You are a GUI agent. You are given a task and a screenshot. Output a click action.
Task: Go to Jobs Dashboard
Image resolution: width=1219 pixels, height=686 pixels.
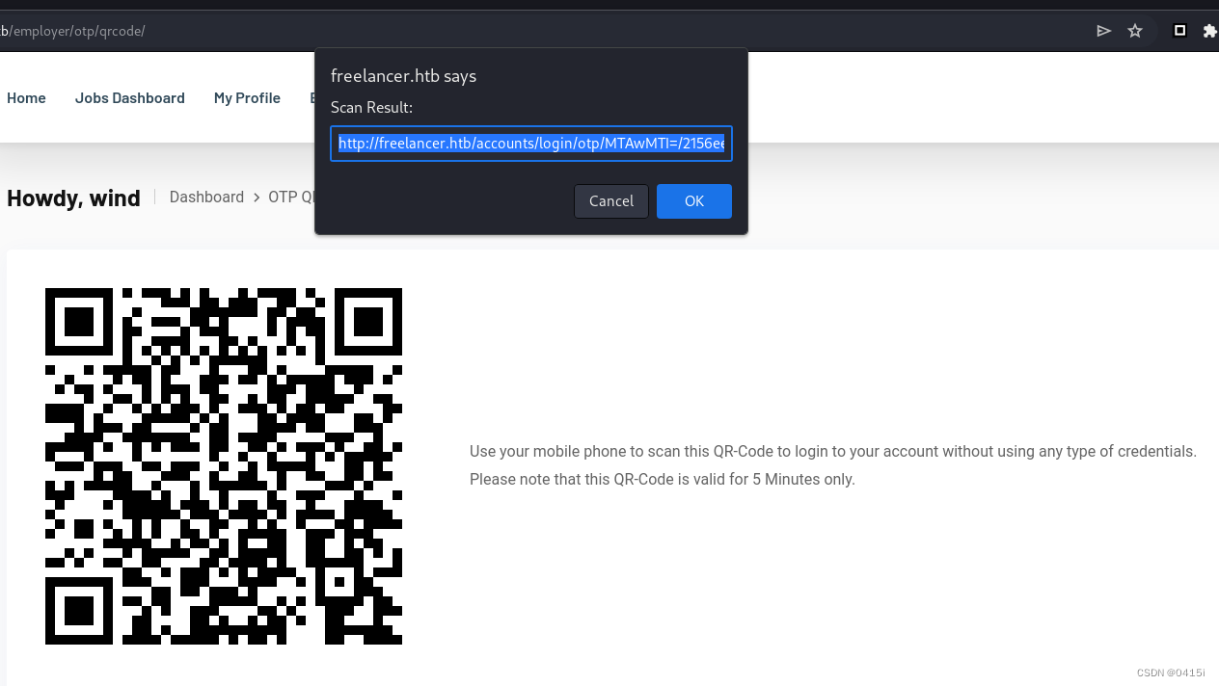[130, 98]
